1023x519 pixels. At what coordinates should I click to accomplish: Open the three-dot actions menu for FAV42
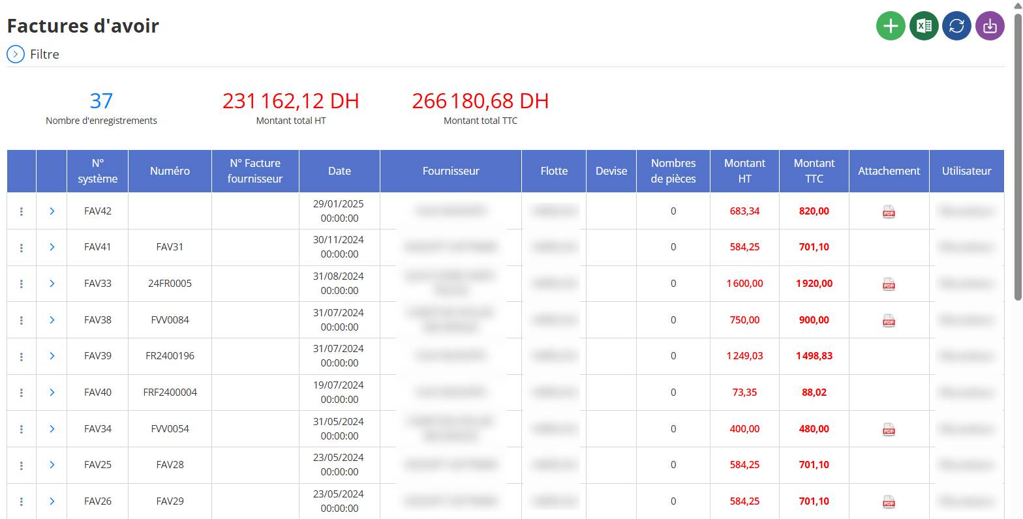[x=22, y=211]
